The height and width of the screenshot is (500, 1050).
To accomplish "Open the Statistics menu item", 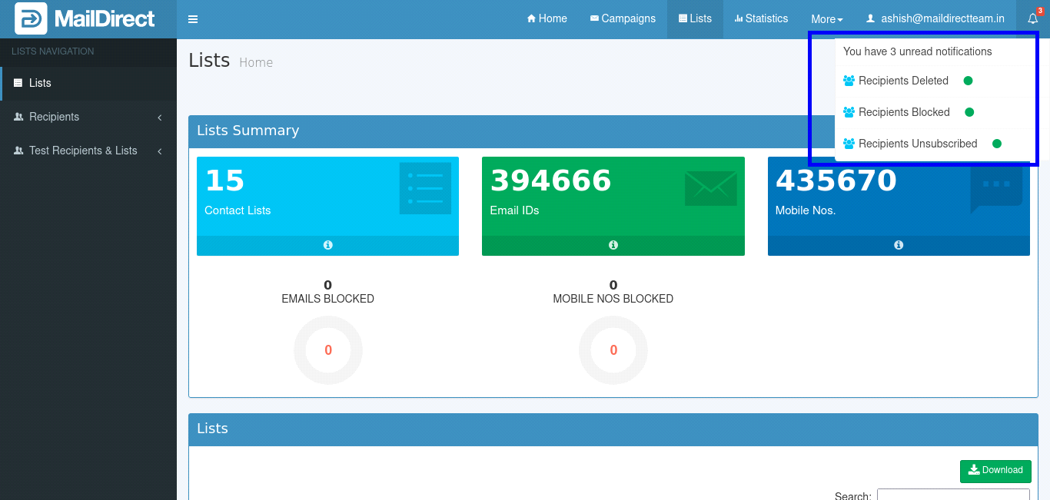I will point(761,19).
